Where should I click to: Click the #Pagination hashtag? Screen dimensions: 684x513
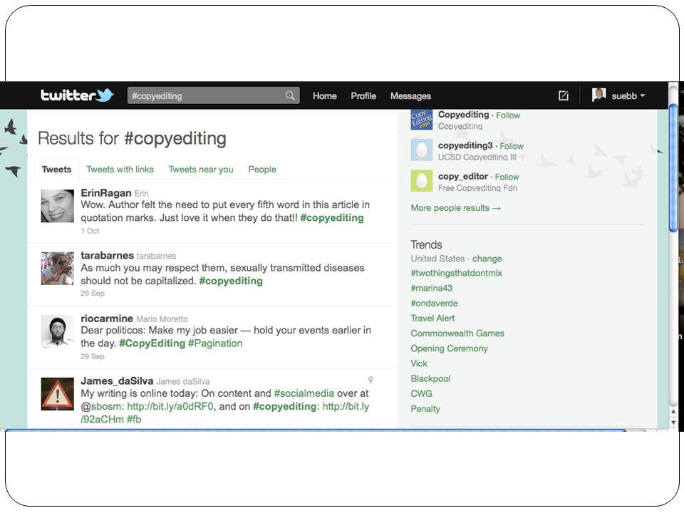coord(215,343)
